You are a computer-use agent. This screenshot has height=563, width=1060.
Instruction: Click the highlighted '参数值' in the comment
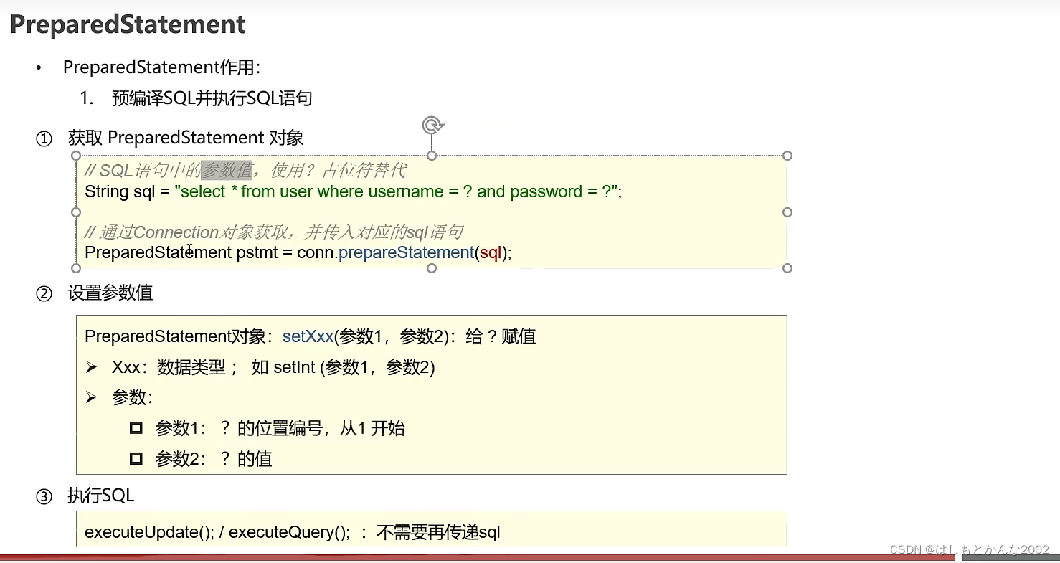click(x=226, y=171)
